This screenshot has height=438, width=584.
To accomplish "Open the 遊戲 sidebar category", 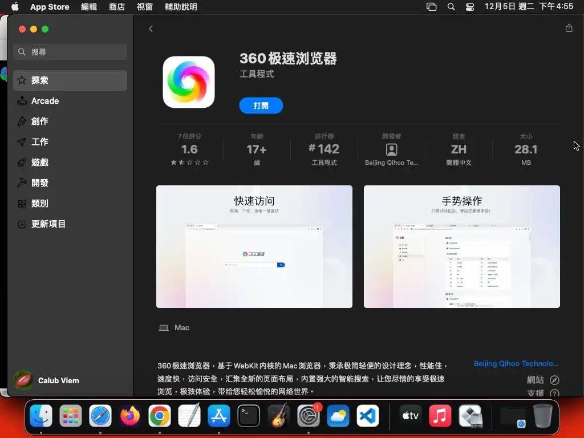I will coord(70,162).
